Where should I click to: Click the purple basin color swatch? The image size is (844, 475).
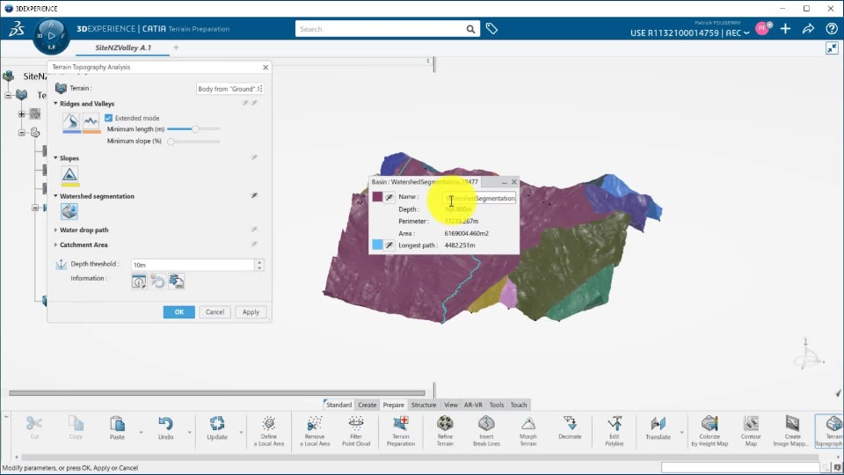click(x=377, y=197)
